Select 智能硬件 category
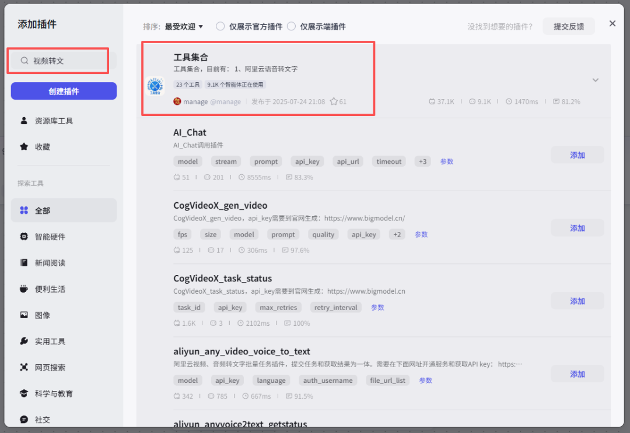The image size is (630, 433). point(64,237)
